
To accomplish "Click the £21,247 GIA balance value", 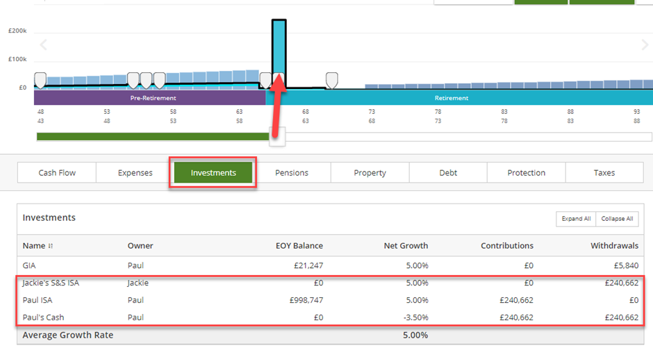I will point(308,265).
